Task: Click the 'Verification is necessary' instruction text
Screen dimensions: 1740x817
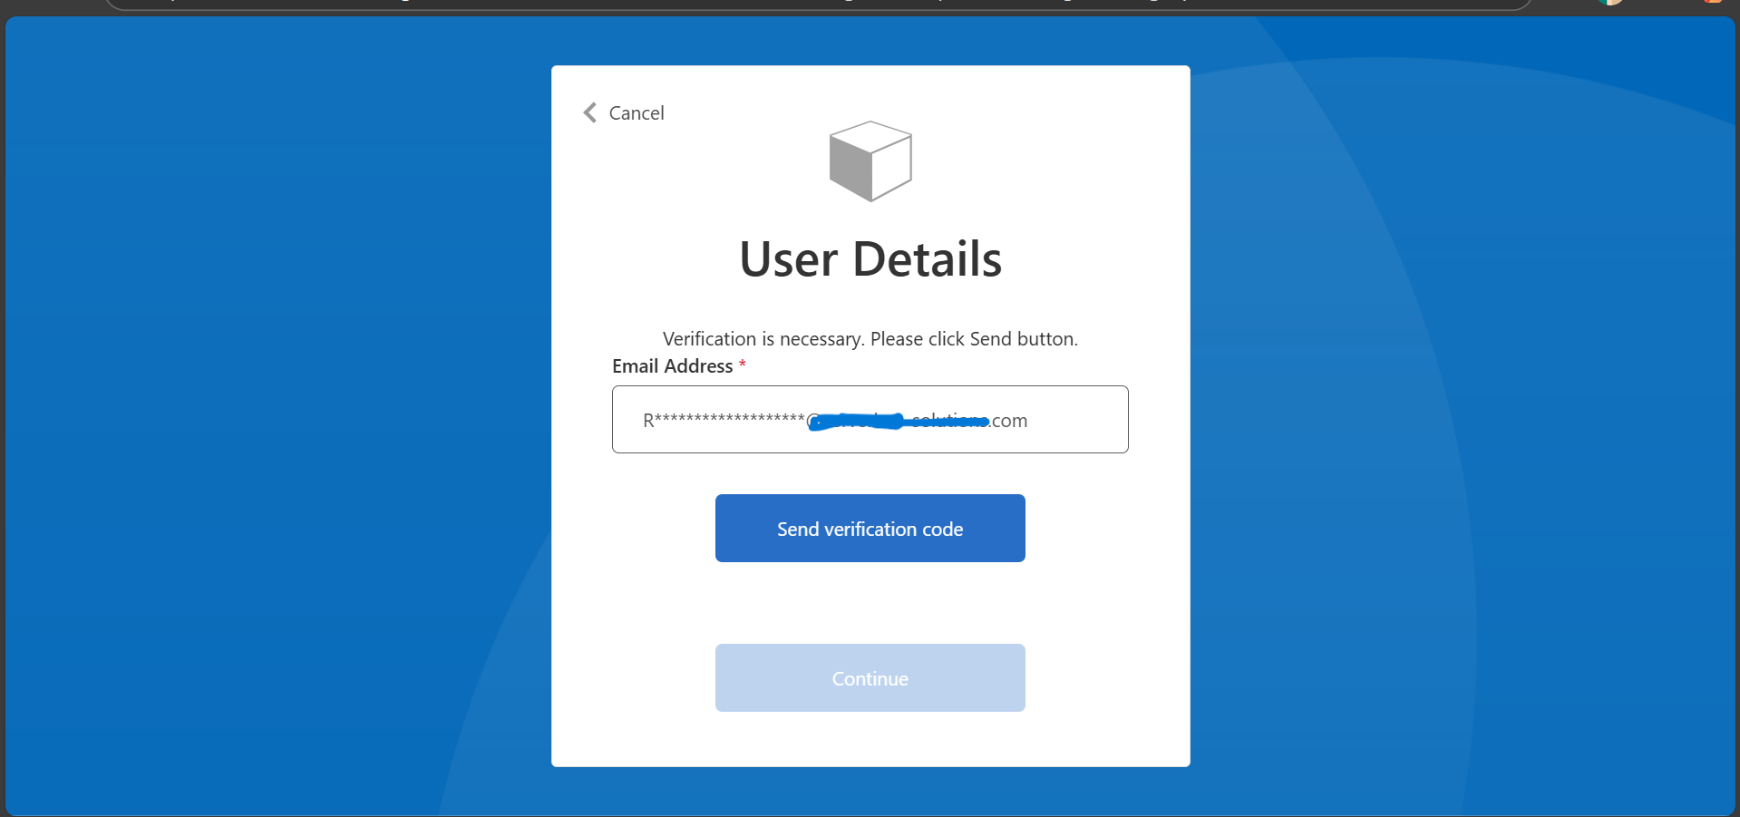Action: click(870, 339)
